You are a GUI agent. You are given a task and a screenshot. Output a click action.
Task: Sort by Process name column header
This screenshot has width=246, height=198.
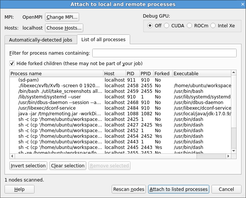56,73
